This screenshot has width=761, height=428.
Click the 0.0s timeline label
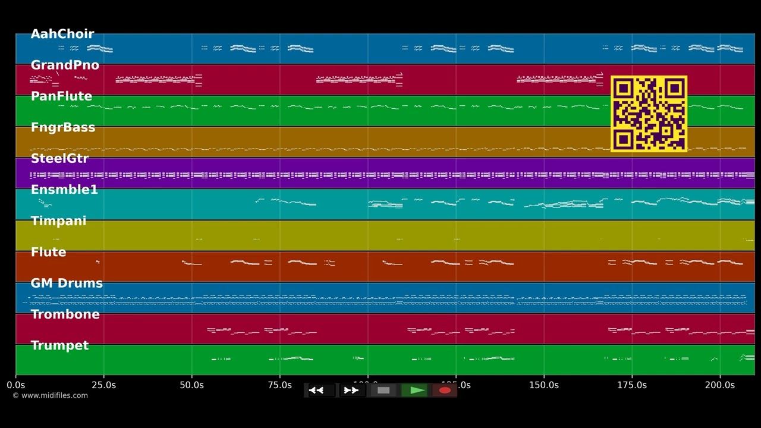point(15,385)
